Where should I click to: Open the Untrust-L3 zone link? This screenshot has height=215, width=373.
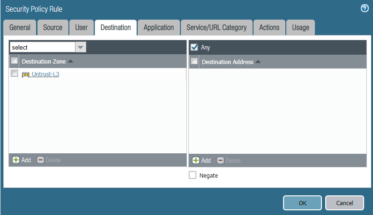pyautogui.click(x=45, y=74)
